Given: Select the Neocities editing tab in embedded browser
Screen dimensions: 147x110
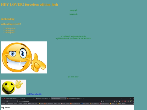Looking at the screenshot, I should point(43,98).
